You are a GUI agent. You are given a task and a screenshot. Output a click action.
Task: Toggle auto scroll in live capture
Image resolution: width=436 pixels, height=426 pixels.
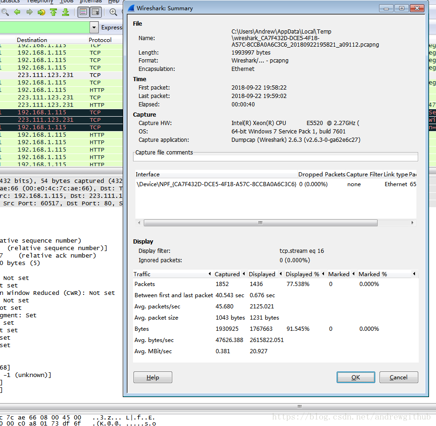coord(95,12)
